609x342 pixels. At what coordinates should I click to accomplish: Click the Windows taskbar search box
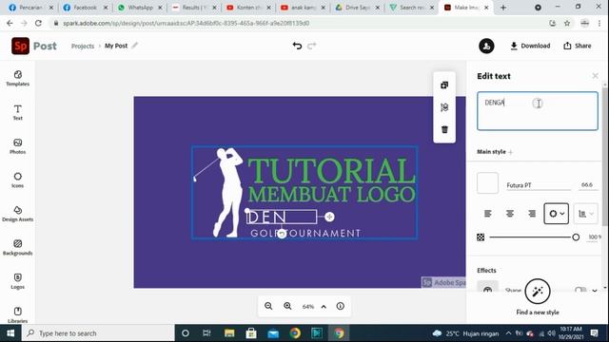click(x=98, y=333)
